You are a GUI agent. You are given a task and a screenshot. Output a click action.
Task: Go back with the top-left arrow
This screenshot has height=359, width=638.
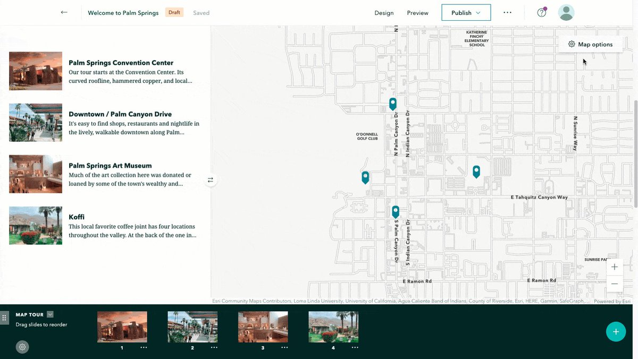[x=64, y=12]
